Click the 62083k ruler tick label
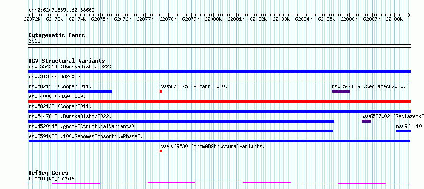Screen dimensions: 424x189 click(x=281, y=19)
